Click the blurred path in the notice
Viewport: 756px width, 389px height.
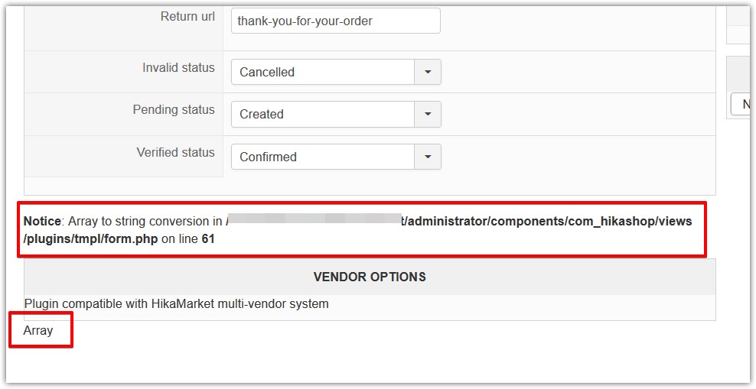314,221
